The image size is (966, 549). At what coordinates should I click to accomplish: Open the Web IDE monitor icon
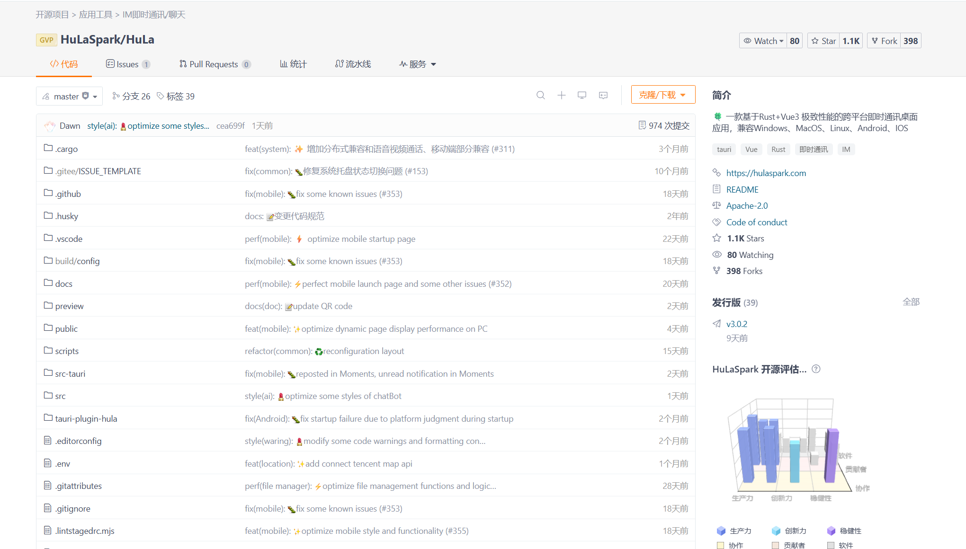[582, 95]
